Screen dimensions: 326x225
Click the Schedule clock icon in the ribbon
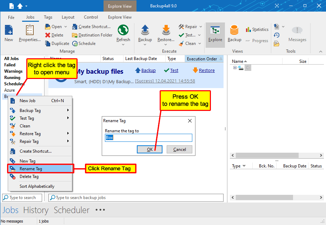point(84,44)
